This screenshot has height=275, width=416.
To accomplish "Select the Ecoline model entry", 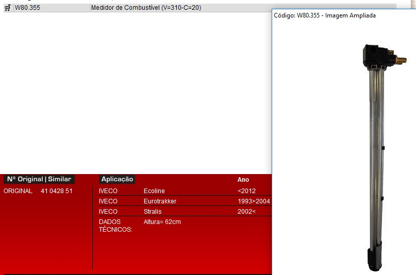I will (154, 191).
